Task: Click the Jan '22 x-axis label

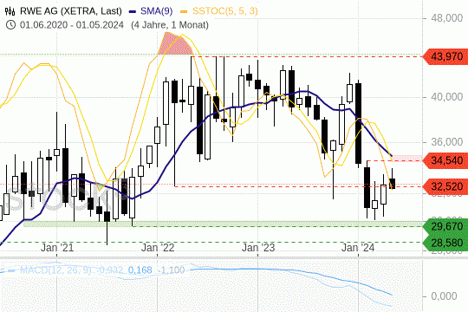Action: tap(158, 248)
